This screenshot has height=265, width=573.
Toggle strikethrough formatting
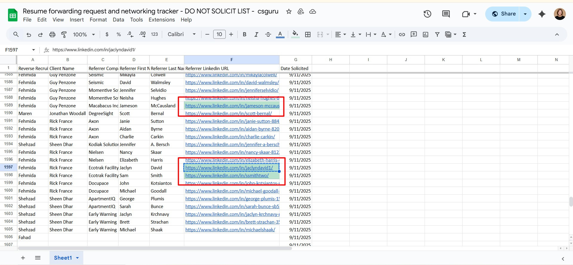(268, 34)
